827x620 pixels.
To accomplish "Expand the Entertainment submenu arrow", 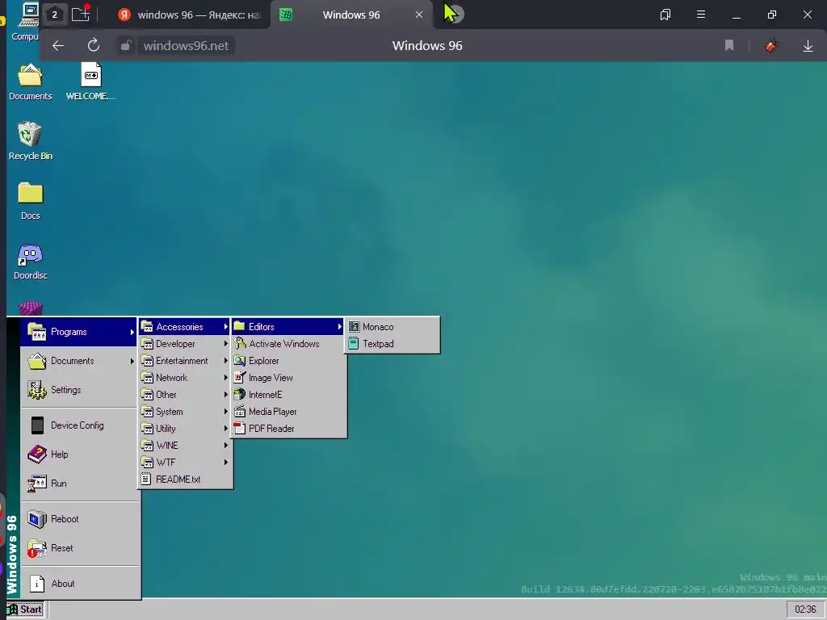I will [x=226, y=361].
